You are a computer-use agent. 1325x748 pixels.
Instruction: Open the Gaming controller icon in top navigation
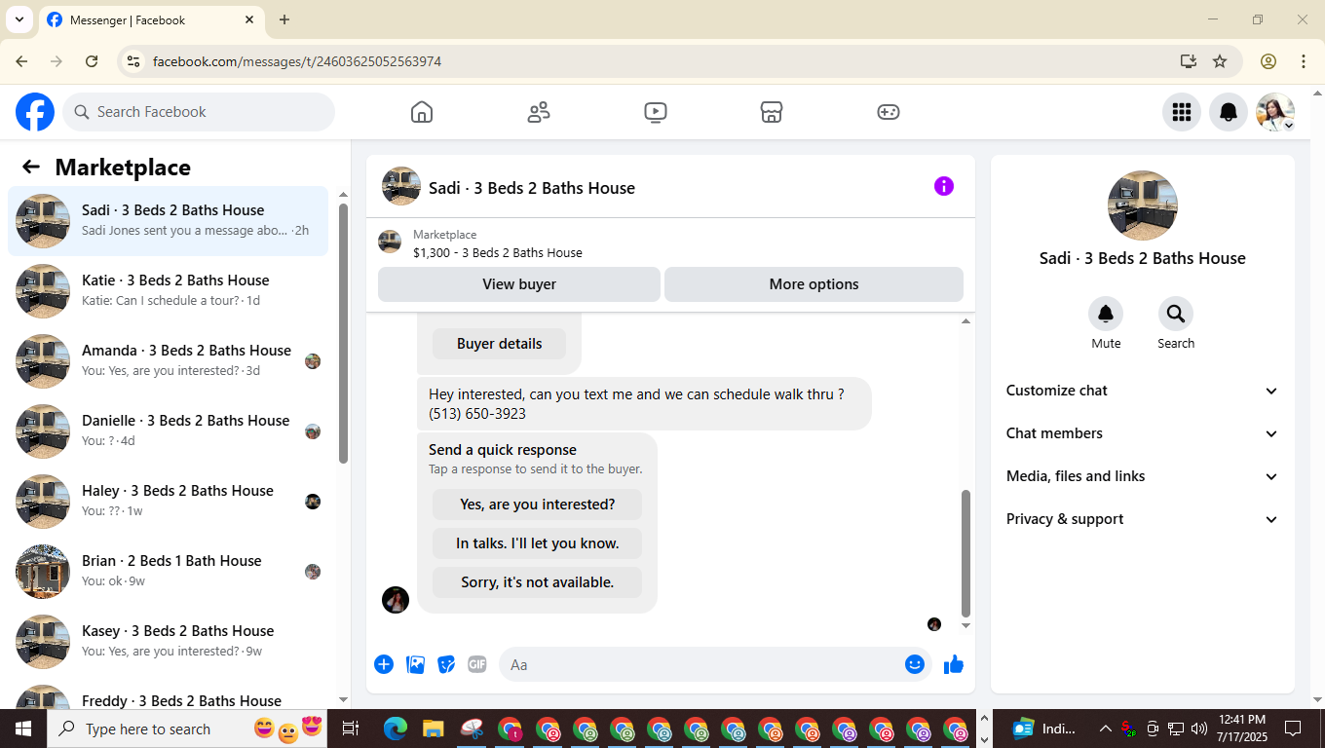pyautogui.click(x=889, y=112)
